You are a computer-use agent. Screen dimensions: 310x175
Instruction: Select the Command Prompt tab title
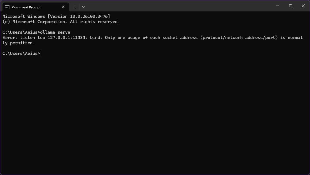click(x=26, y=7)
